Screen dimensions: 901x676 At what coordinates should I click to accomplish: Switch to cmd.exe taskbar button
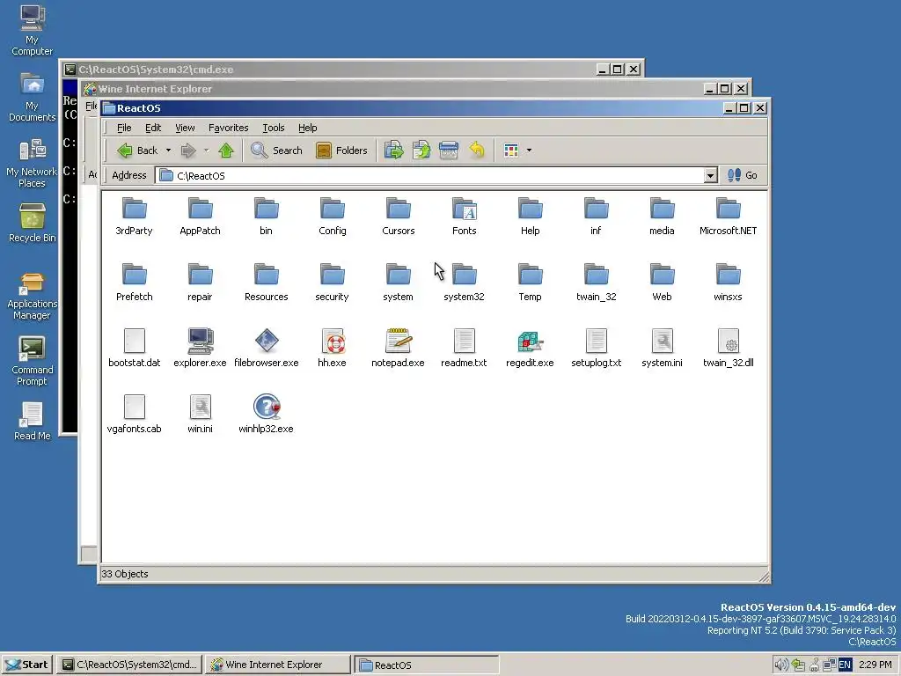[x=130, y=665]
